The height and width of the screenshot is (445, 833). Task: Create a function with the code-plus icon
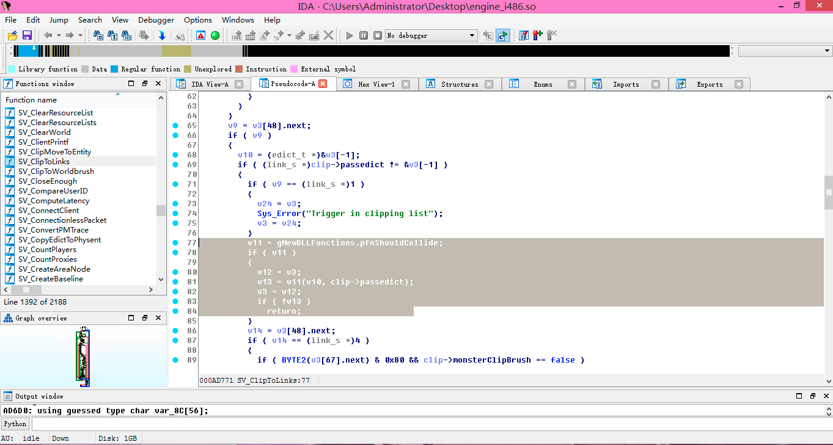[x=237, y=35]
